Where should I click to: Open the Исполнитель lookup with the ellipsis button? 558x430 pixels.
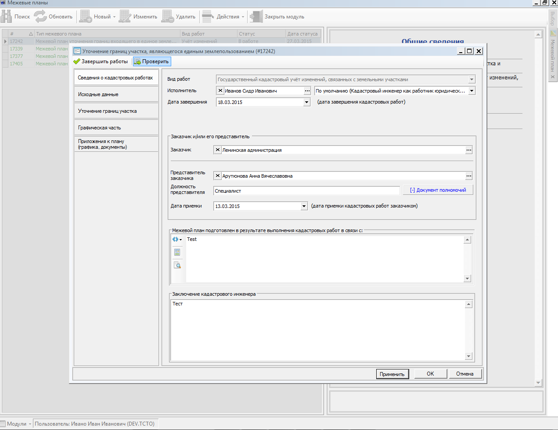coord(307,91)
